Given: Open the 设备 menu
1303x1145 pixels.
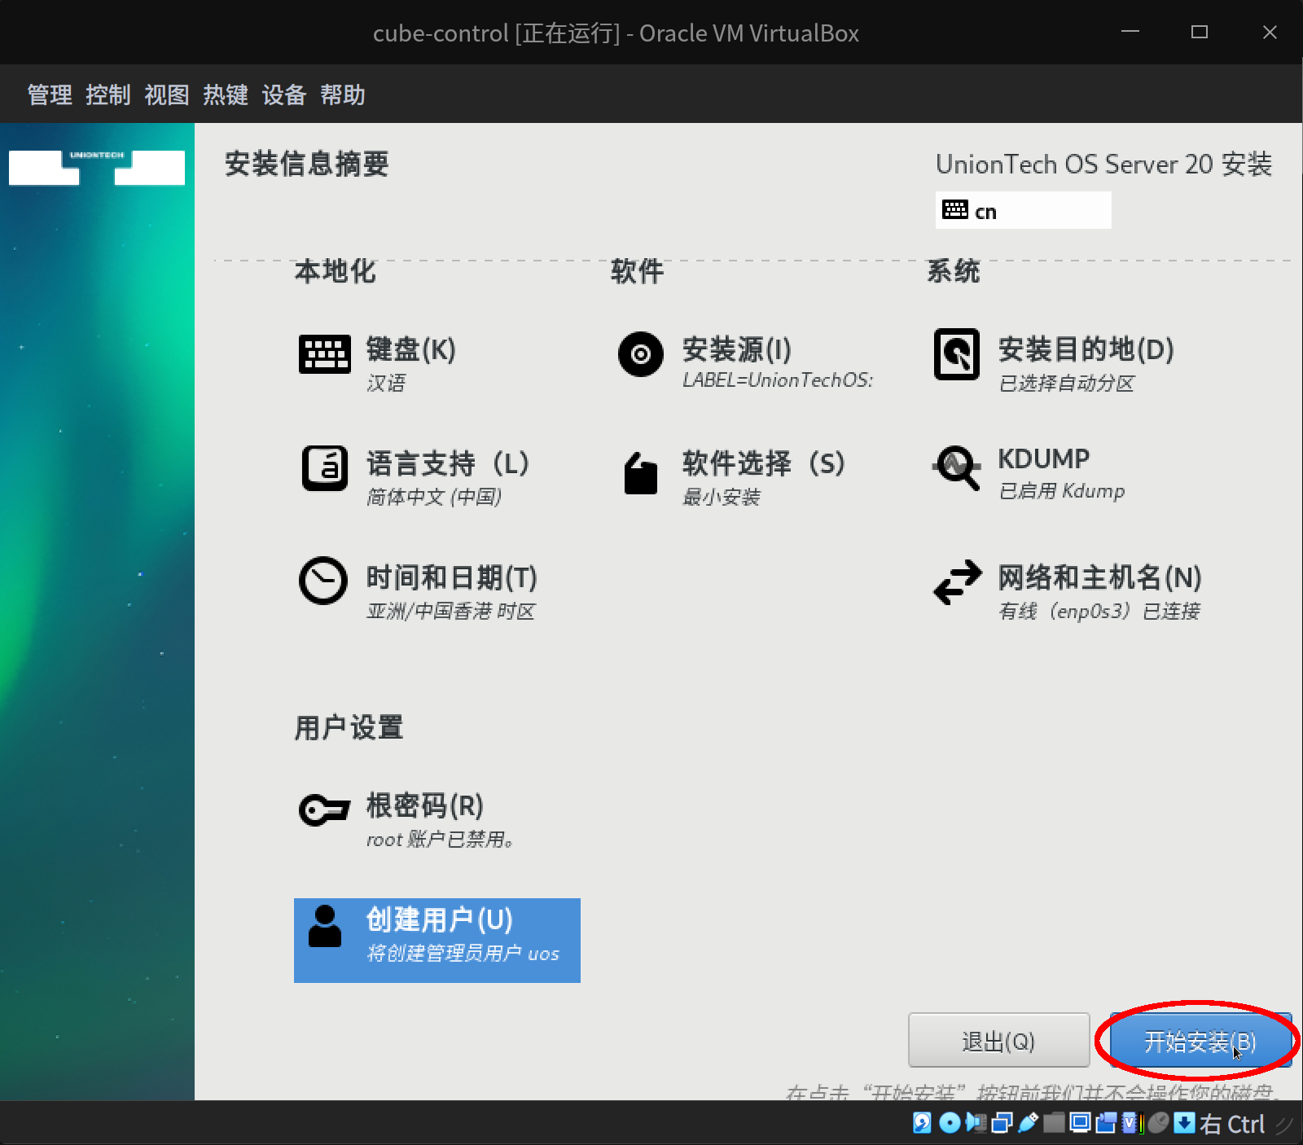Looking at the screenshot, I should tap(283, 95).
